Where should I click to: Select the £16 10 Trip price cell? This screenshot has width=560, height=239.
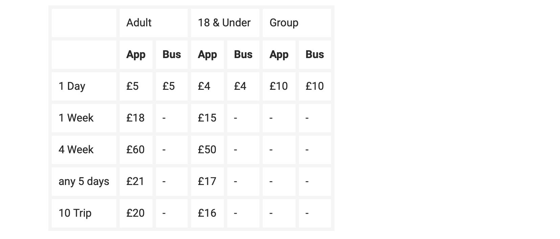pyautogui.click(x=207, y=213)
